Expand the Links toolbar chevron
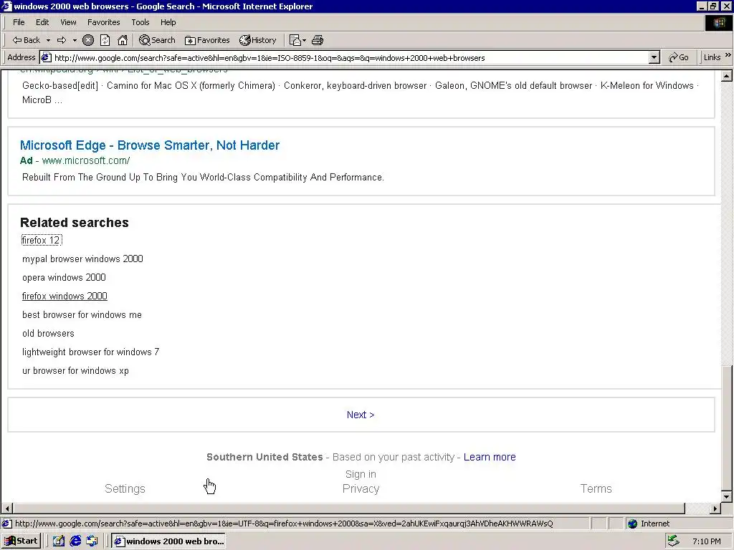Screen dimensions: 734x550 728,55
